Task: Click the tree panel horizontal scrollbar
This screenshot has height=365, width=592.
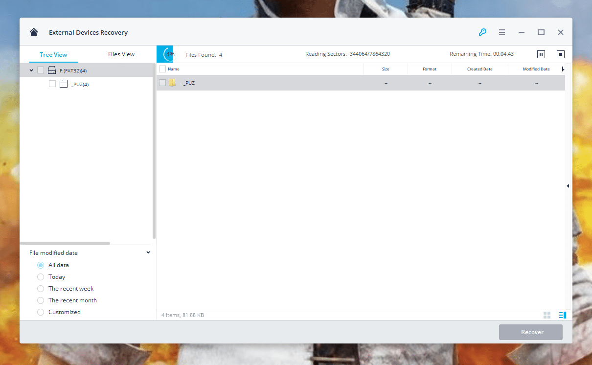Action: pyautogui.click(x=65, y=243)
